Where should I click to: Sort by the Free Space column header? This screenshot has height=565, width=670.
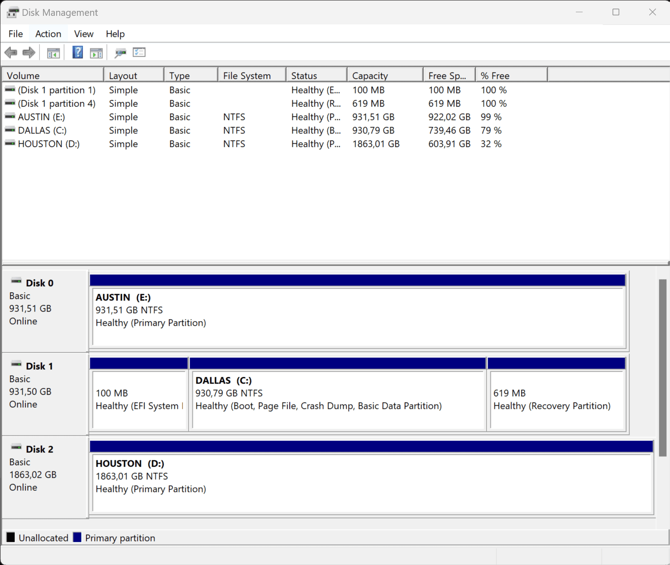click(x=450, y=76)
